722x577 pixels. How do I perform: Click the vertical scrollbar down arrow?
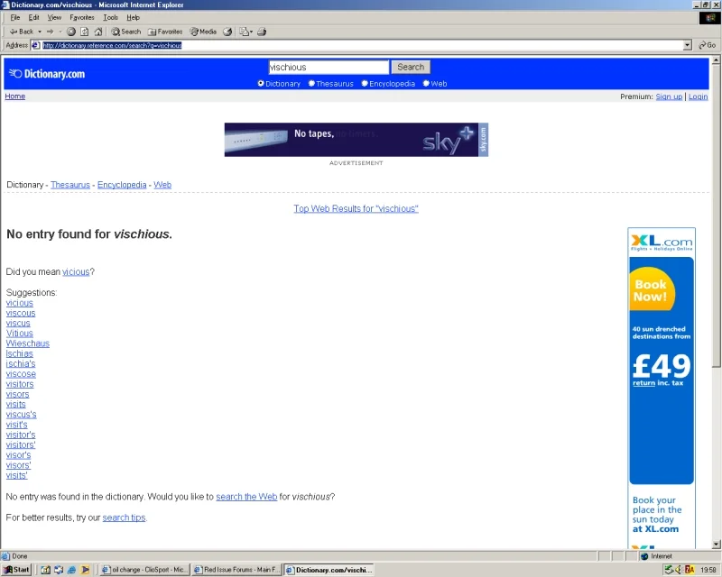click(x=716, y=545)
